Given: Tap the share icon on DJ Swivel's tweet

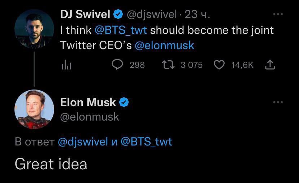Looking at the screenshot, I should coord(270,65).
